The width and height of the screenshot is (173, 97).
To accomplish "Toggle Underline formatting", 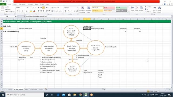I will coord(22,11).
